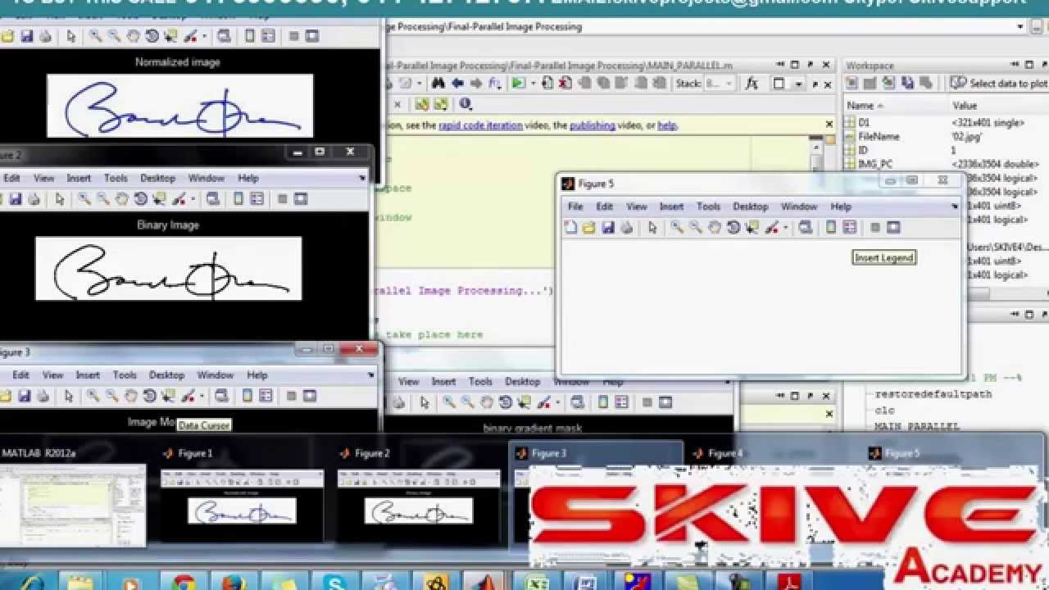Open brush color dropdown in Figure 5
1049x590 pixels.
(785, 229)
